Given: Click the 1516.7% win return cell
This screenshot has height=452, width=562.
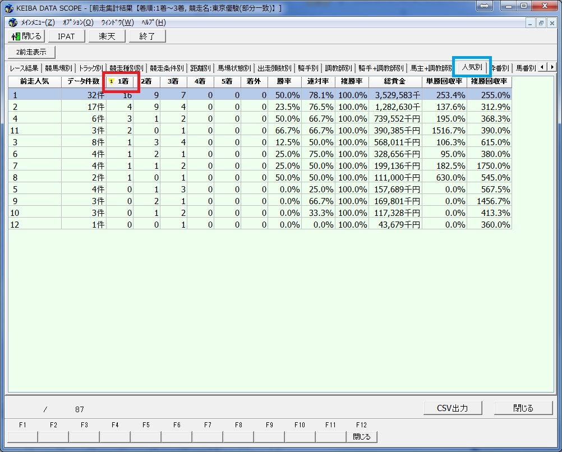Looking at the screenshot, I should click(x=444, y=131).
